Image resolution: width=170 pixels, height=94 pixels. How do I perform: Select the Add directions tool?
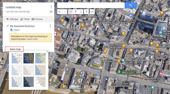[86, 12]
